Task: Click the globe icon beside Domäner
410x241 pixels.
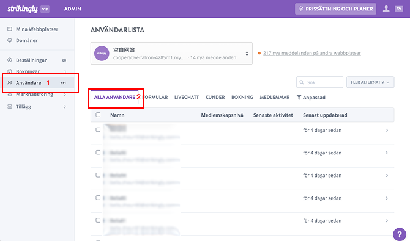Action: pos(10,40)
